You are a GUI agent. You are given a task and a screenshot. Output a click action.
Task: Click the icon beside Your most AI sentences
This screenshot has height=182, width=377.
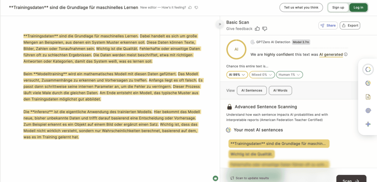click(x=228, y=130)
